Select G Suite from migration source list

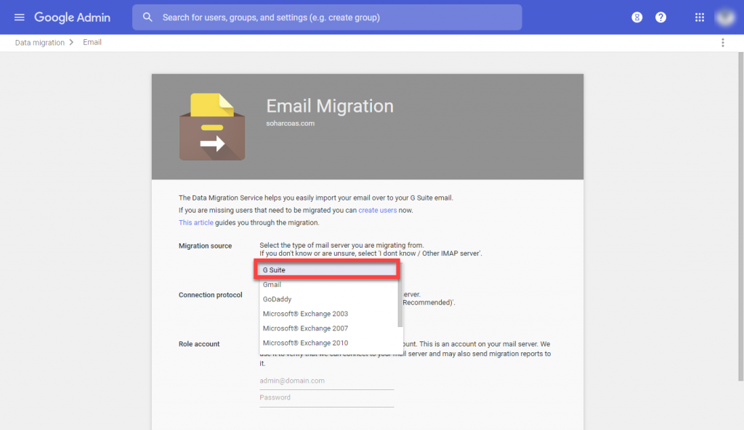[327, 269]
